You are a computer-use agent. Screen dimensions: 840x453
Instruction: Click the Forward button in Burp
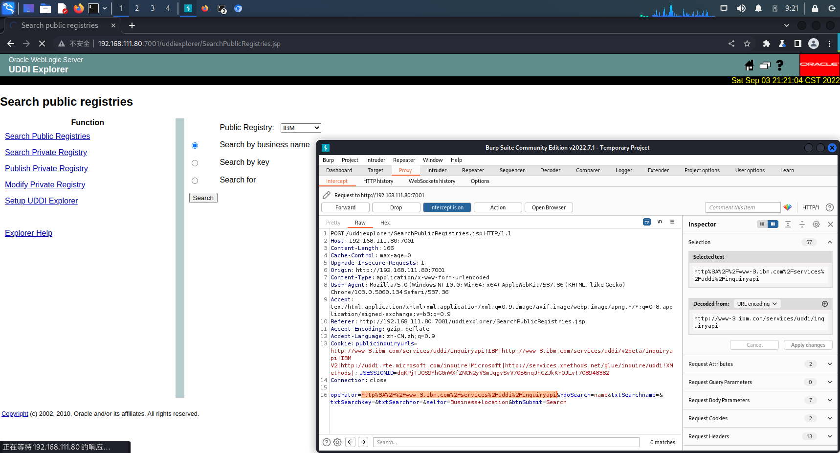345,207
